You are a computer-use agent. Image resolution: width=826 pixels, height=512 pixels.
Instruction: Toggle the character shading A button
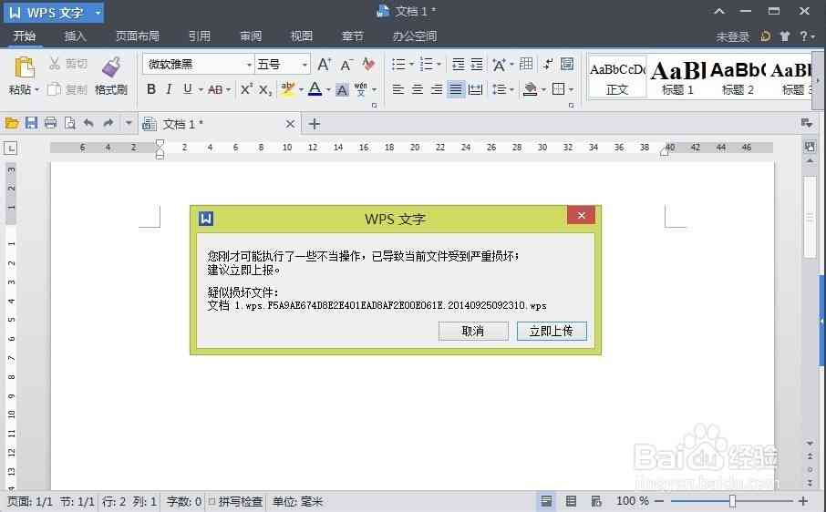(x=342, y=90)
